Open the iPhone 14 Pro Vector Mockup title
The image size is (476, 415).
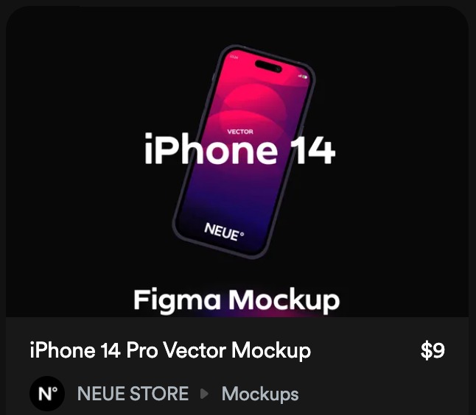tap(170, 350)
